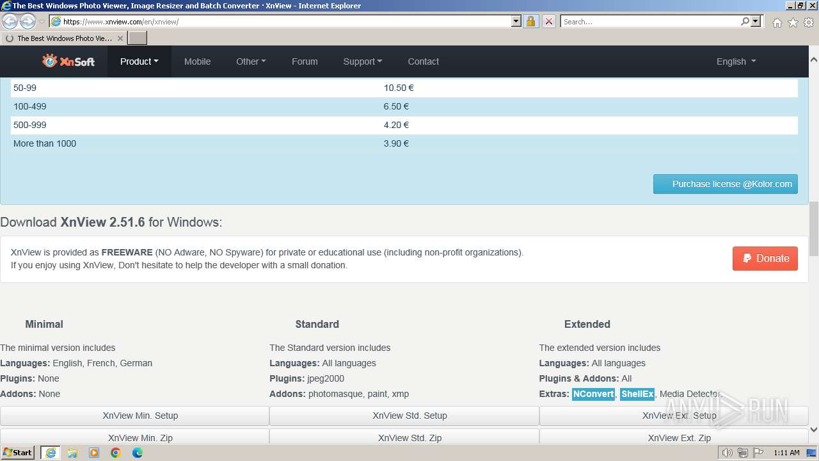Click the Minimal version heading

[44, 324]
